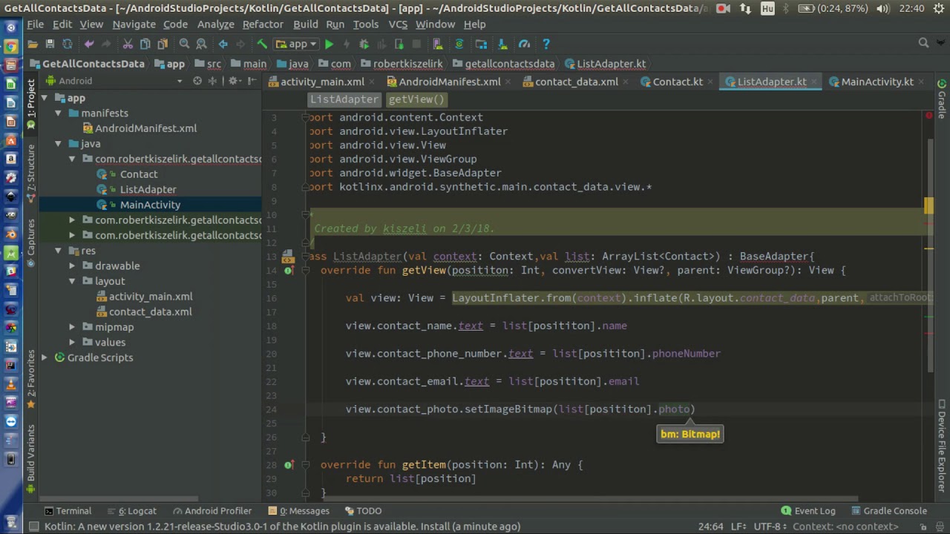Image resolution: width=950 pixels, height=534 pixels.
Task: Click the Save All toolbar icon
Action: [x=50, y=44]
